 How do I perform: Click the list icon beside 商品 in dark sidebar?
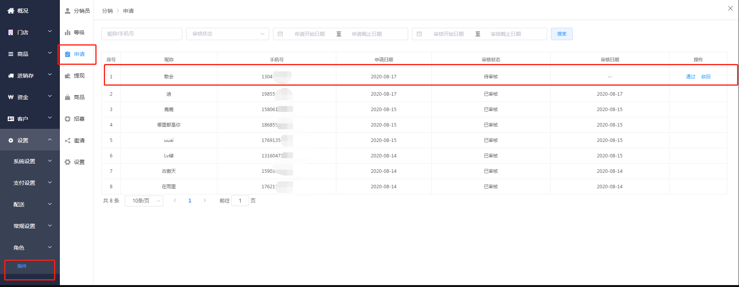tap(11, 54)
